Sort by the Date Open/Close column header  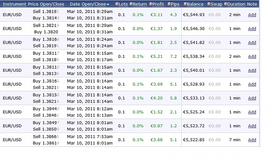click(x=88, y=4)
